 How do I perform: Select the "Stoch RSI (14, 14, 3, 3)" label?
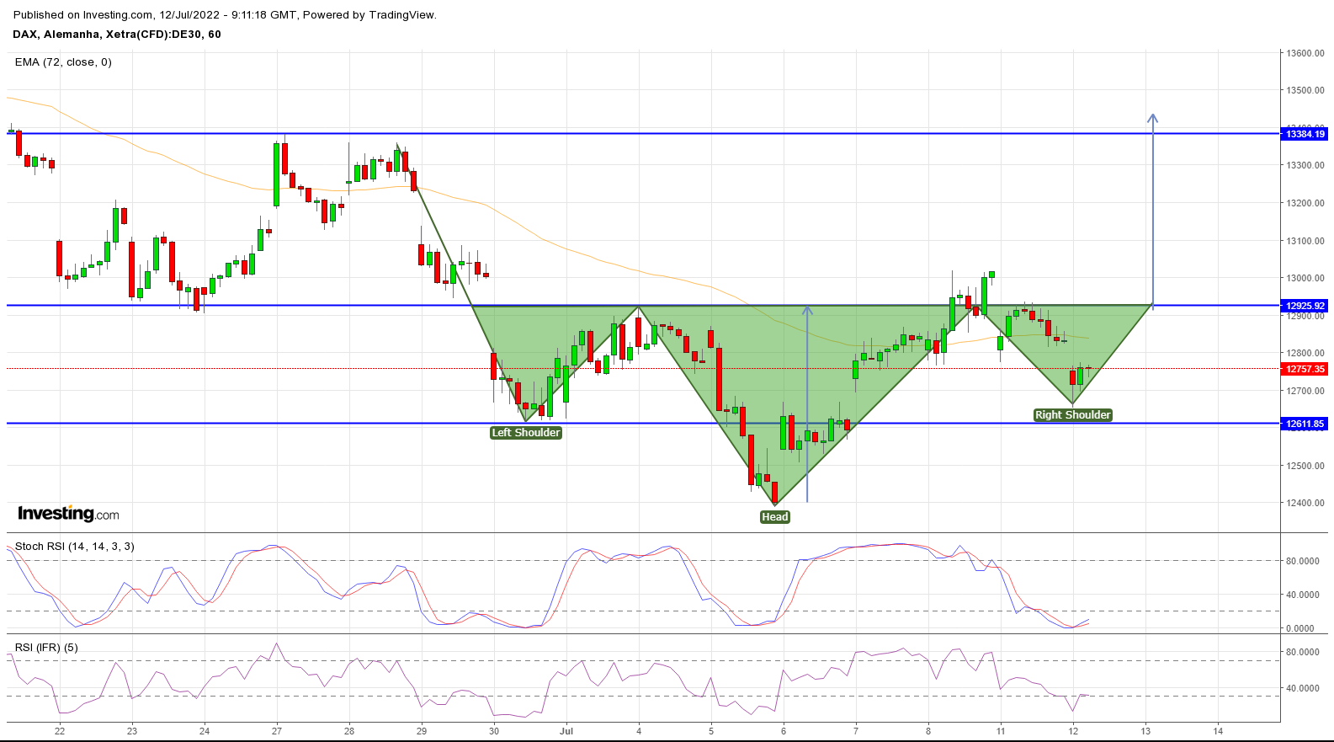pyautogui.click(x=75, y=547)
